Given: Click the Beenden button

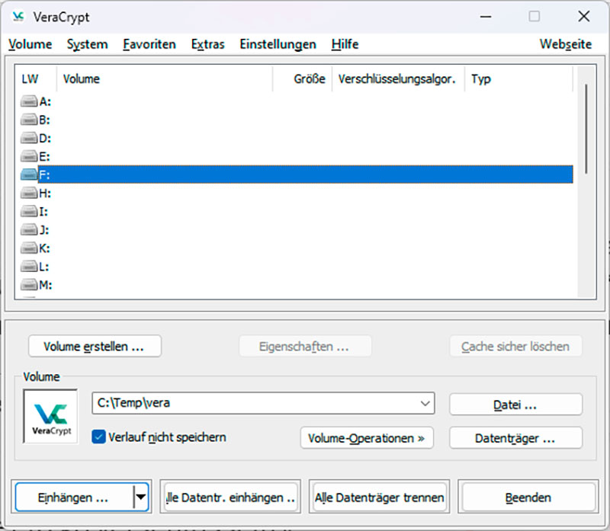Looking at the screenshot, I should 528,497.
